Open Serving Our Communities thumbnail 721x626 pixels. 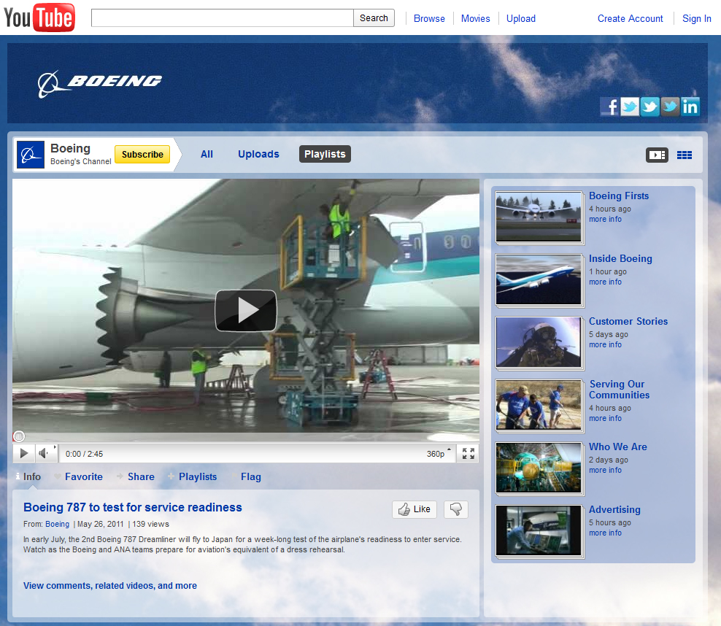(x=539, y=405)
